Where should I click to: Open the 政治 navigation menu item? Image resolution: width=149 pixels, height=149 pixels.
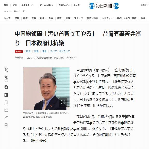pyautogui.click(x=51, y=18)
